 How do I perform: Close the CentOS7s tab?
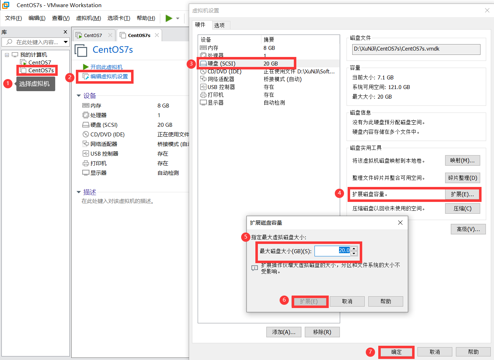(157, 35)
